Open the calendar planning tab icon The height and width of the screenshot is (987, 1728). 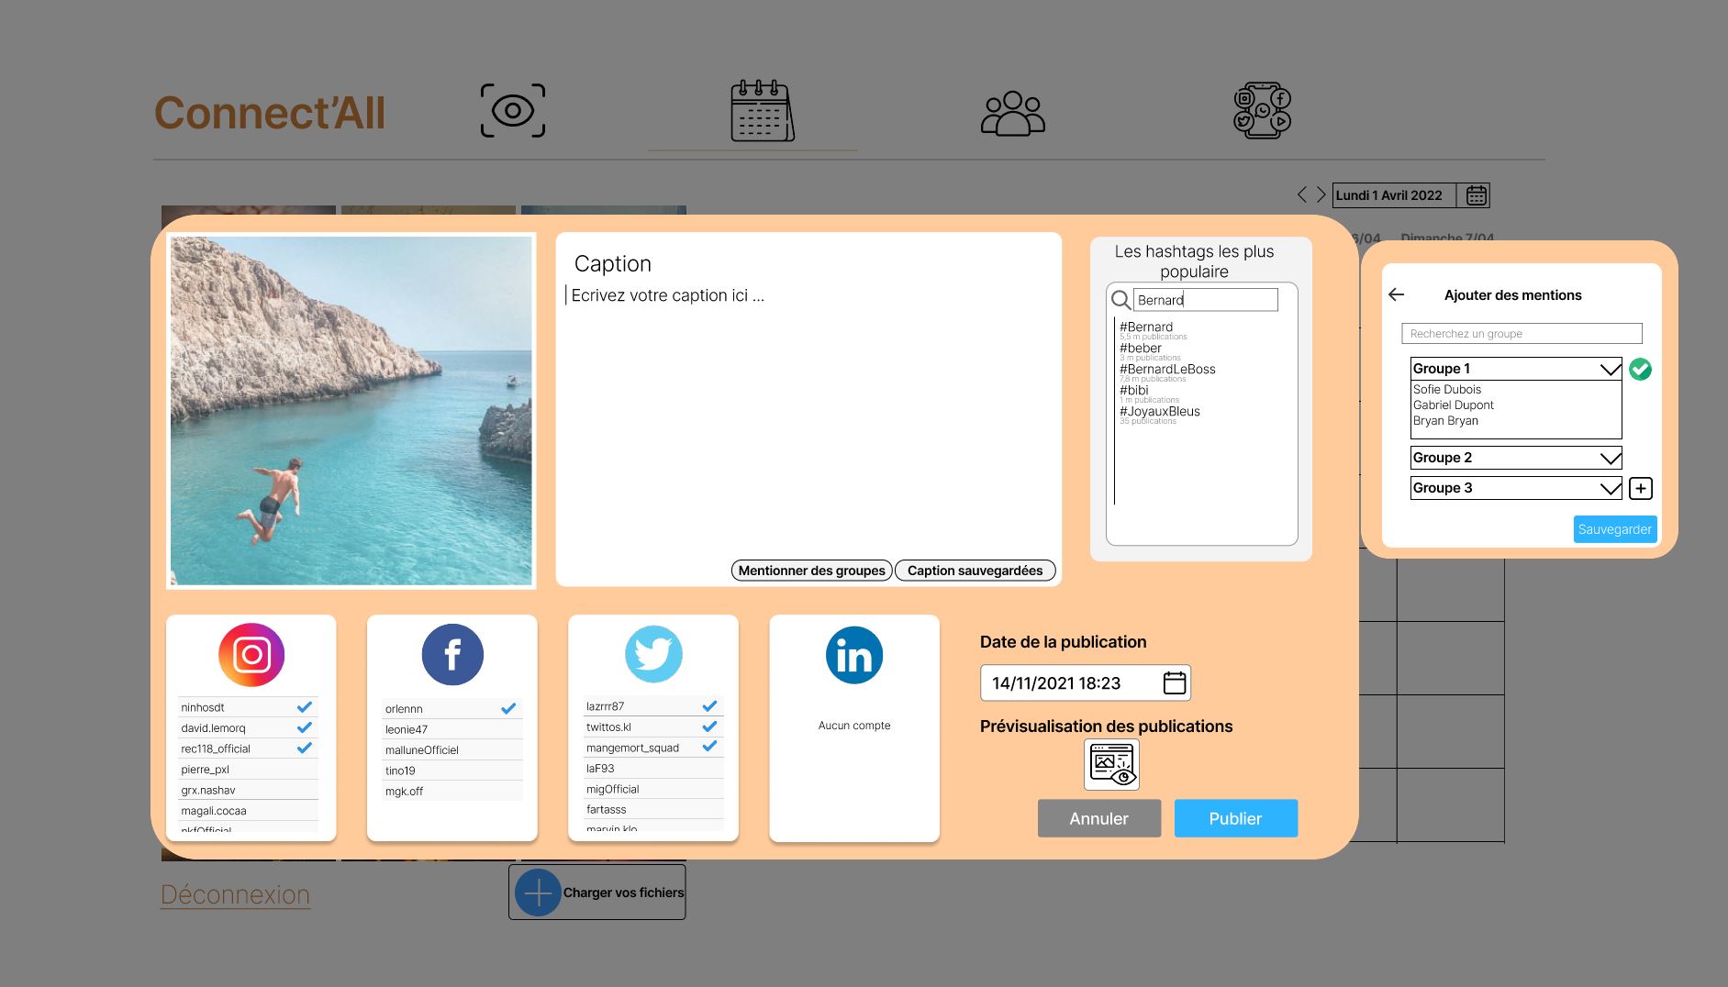763,111
